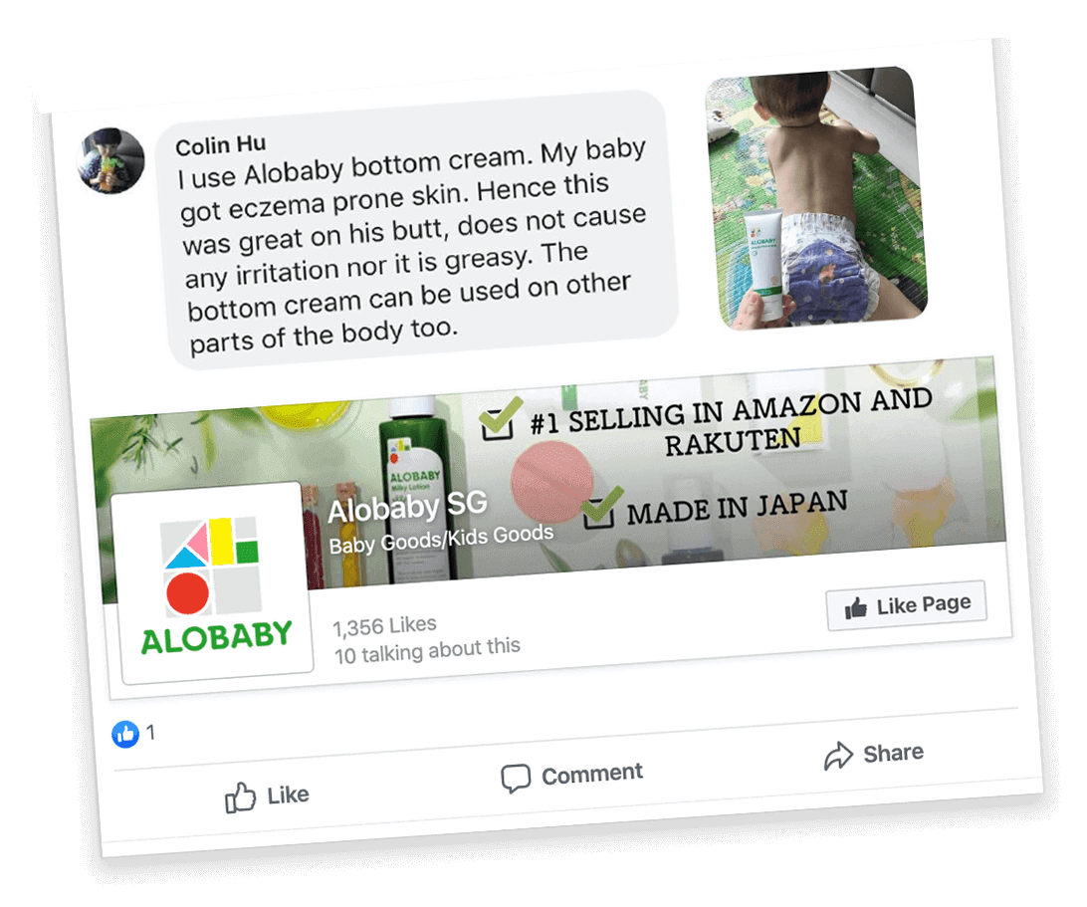Click the thumbs-up Like icon
This screenshot has height=907, width=1087.
pos(240,797)
